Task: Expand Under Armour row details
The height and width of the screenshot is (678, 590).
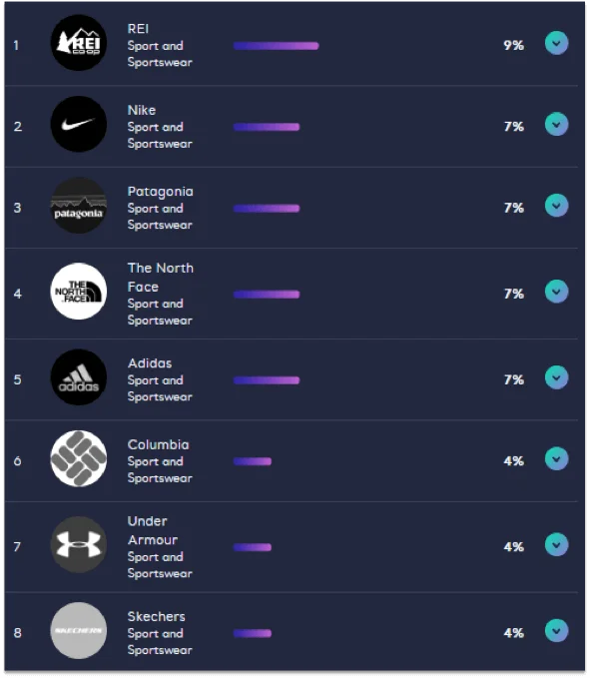Action: tap(556, 545)
